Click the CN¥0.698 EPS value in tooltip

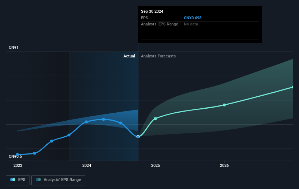193,18
